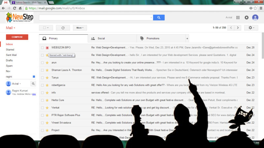Select the PTR Rajan Software Plus checkbox

(x=43, y=115)
